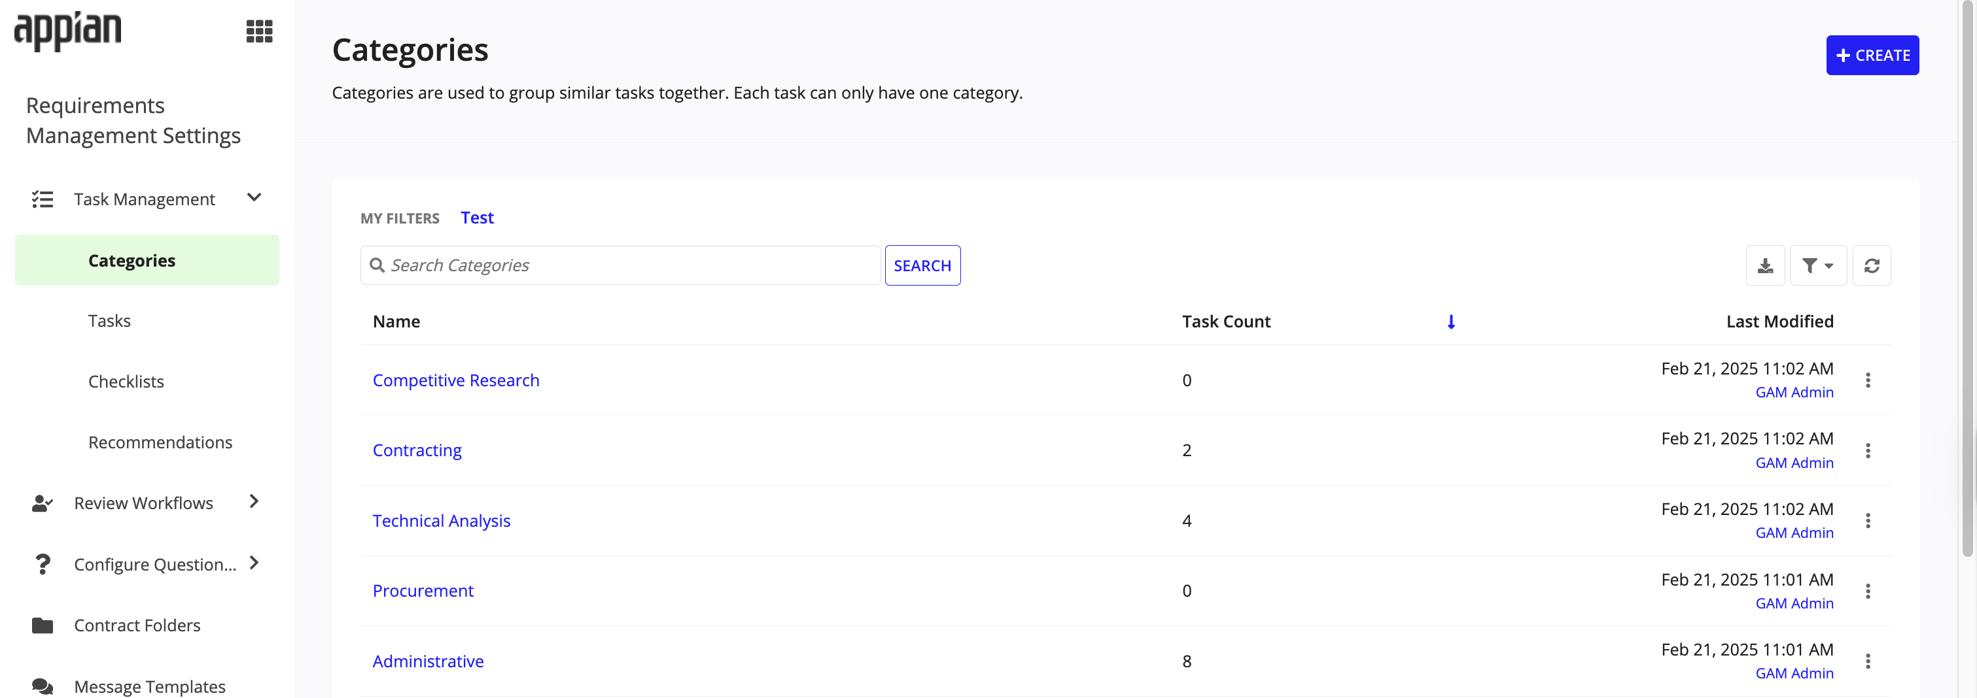
Task: Open row menu for Competitive Research
Action: (1868, 380)
